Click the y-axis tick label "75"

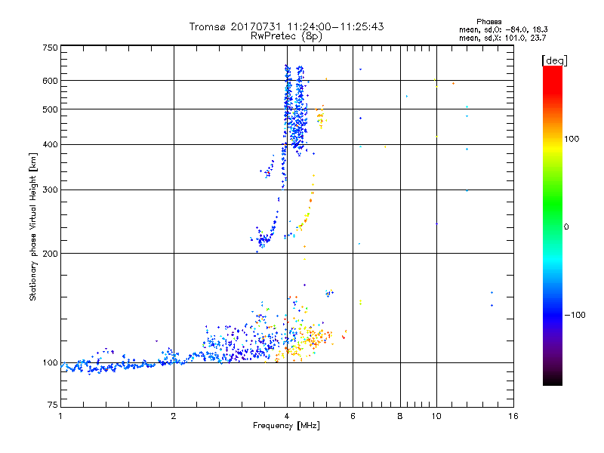53,405
